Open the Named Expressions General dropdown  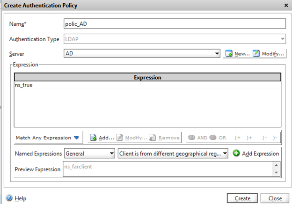(112, 153)
